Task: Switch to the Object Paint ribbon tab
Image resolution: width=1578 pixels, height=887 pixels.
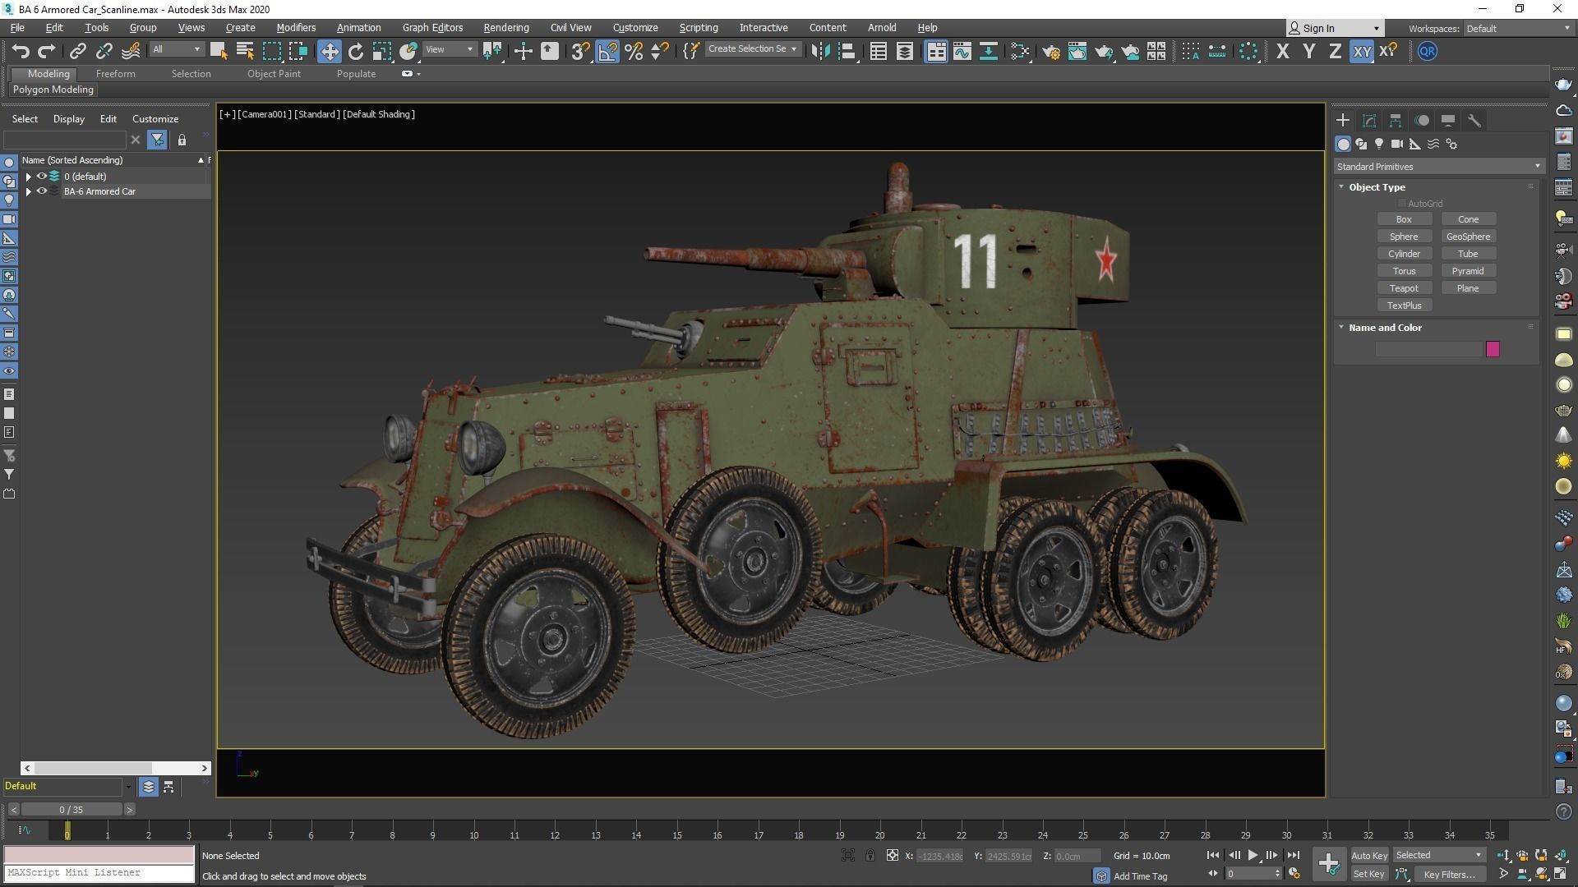Action: 274,73
